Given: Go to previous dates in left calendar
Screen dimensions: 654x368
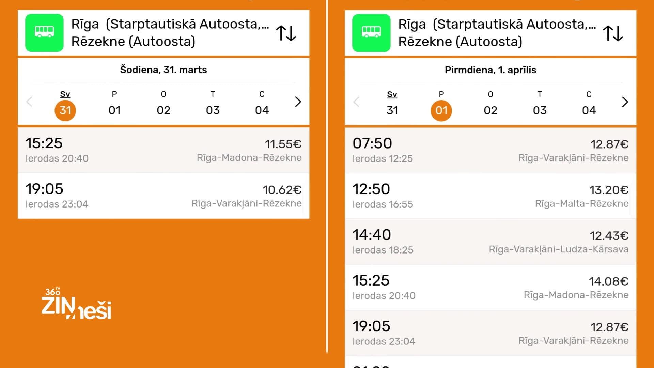Looking at the screenshot, I should pos(29,102).
